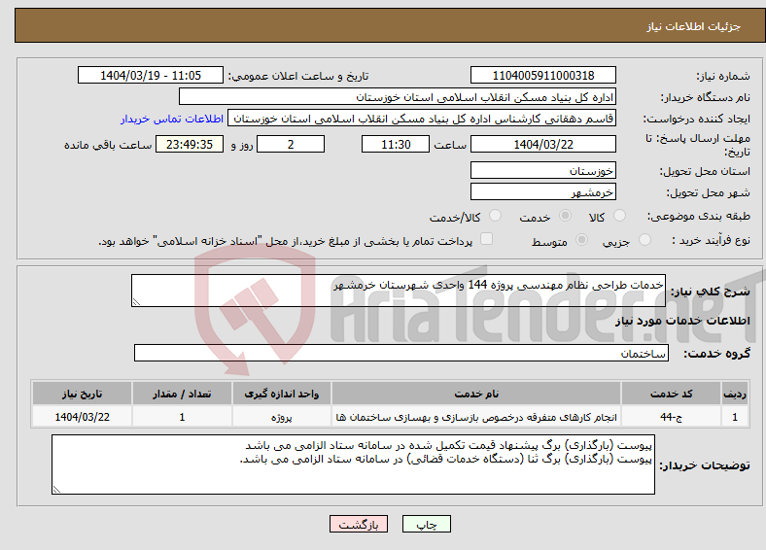The image size is (766, 550).
Task: Click the شرح کلی نیاز description textarea
Action: tap(399, 291)
